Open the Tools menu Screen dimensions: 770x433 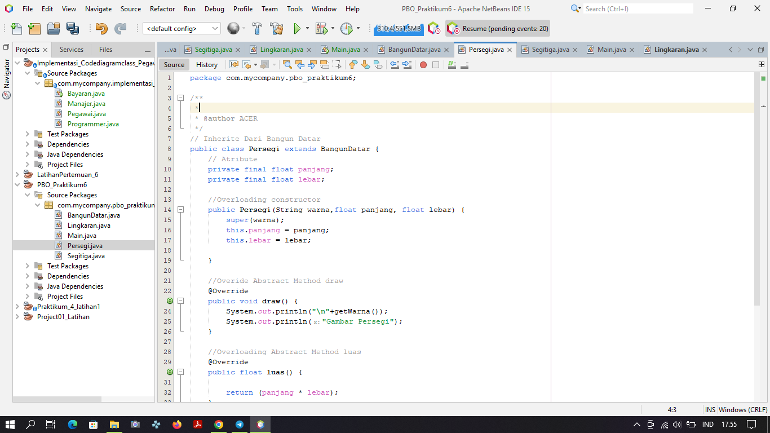click(x=295, y=8)
